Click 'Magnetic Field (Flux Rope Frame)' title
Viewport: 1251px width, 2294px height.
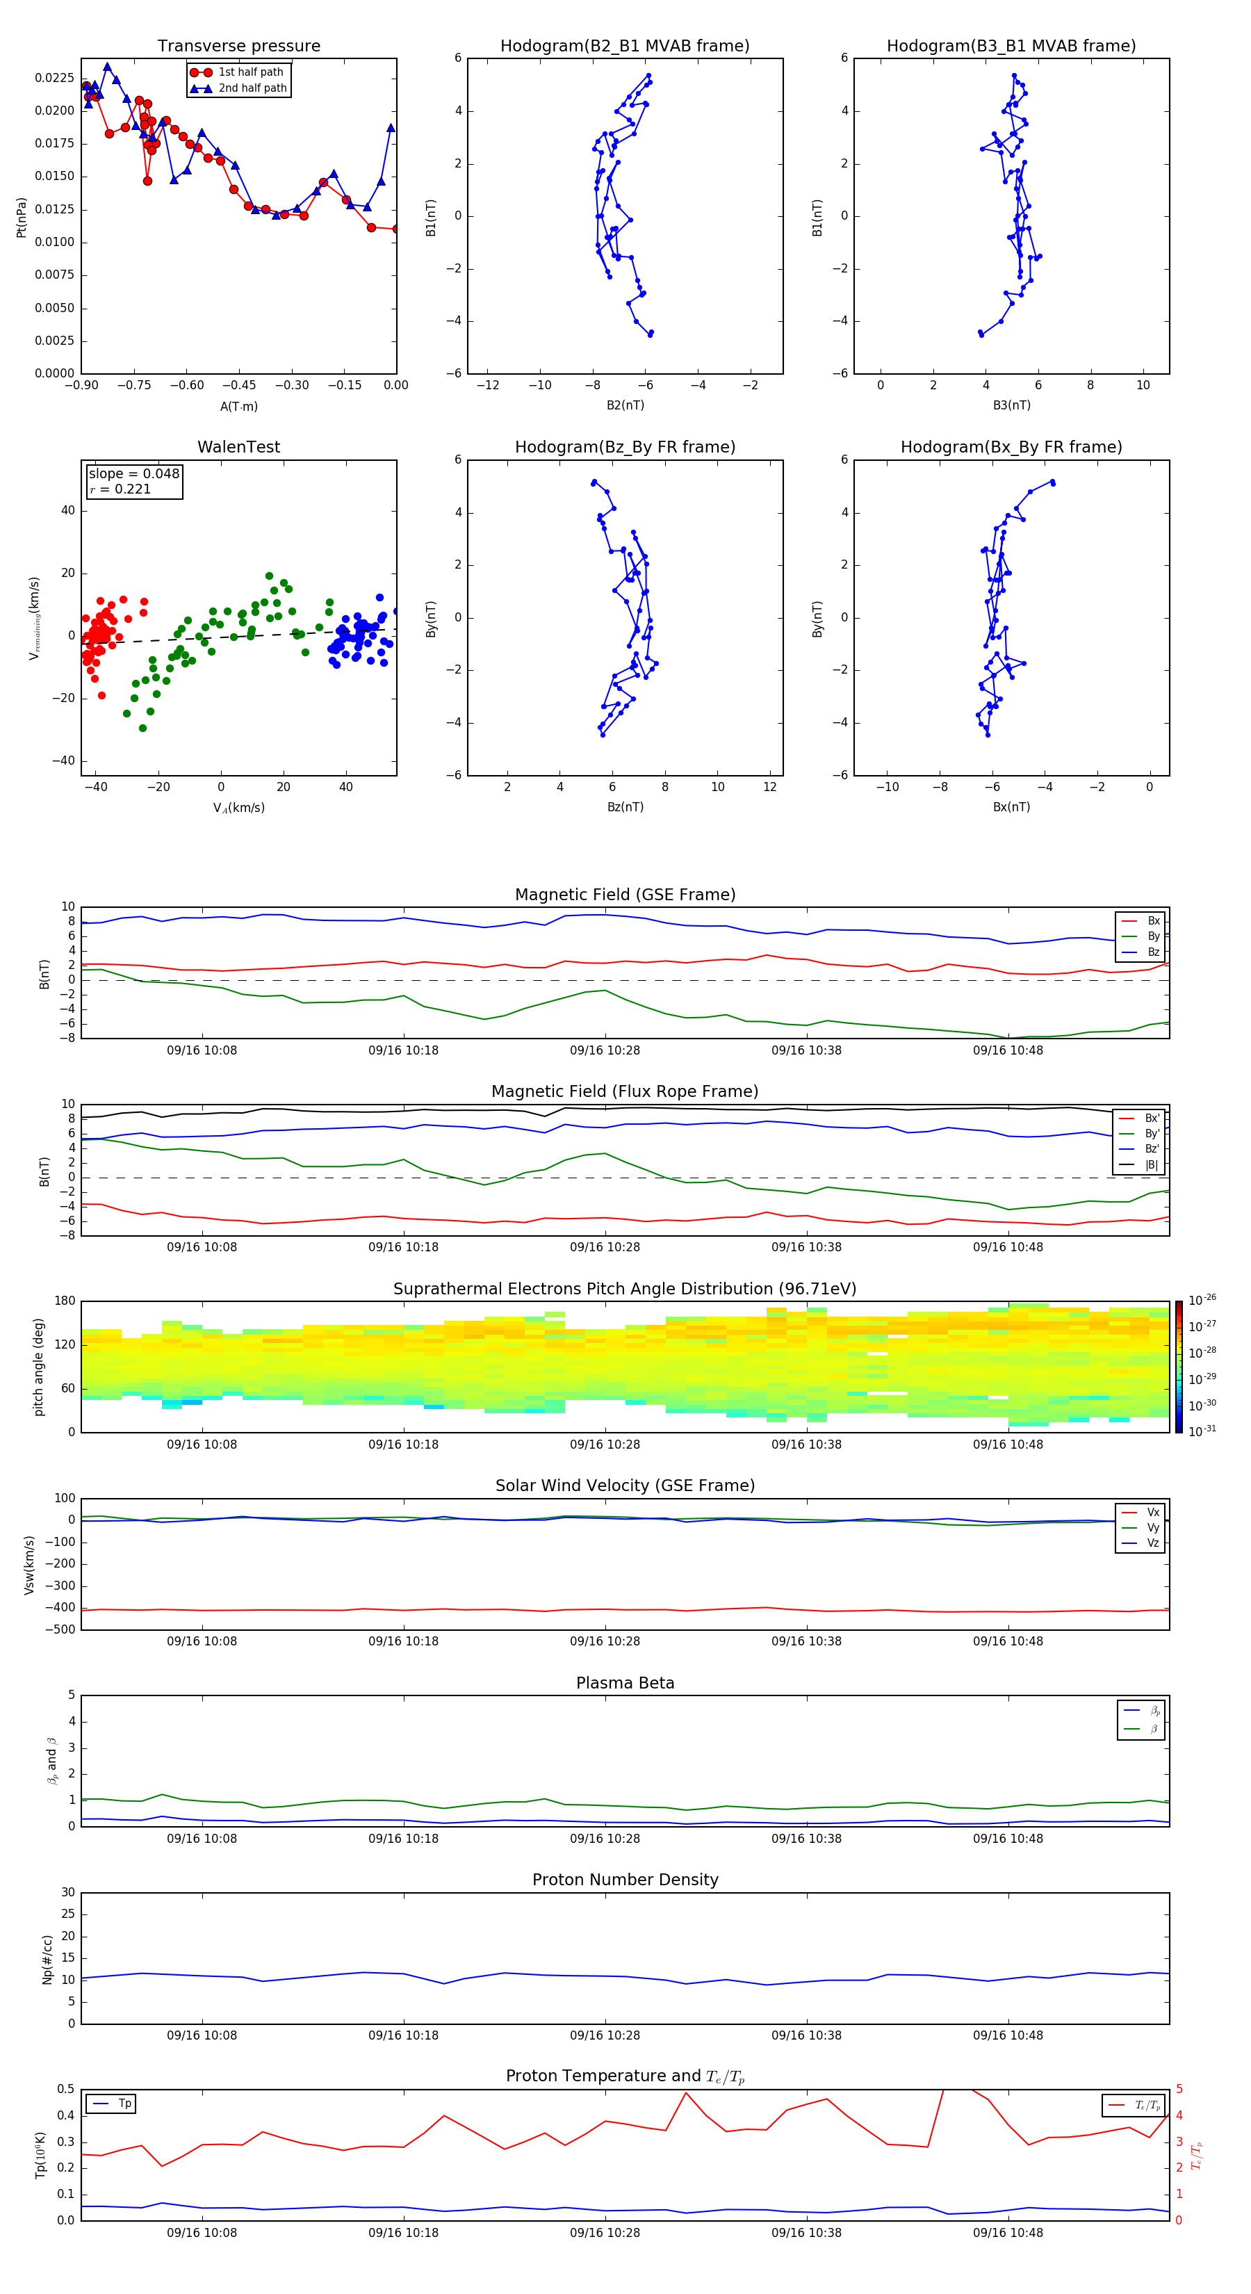pos(625,1092)
